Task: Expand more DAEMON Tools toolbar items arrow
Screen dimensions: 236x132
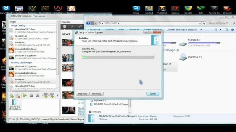Action: point(58,95)
